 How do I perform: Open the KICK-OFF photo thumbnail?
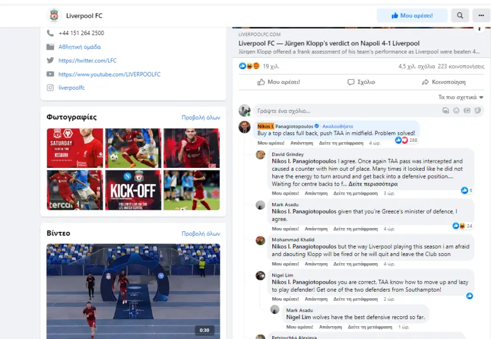132,190
